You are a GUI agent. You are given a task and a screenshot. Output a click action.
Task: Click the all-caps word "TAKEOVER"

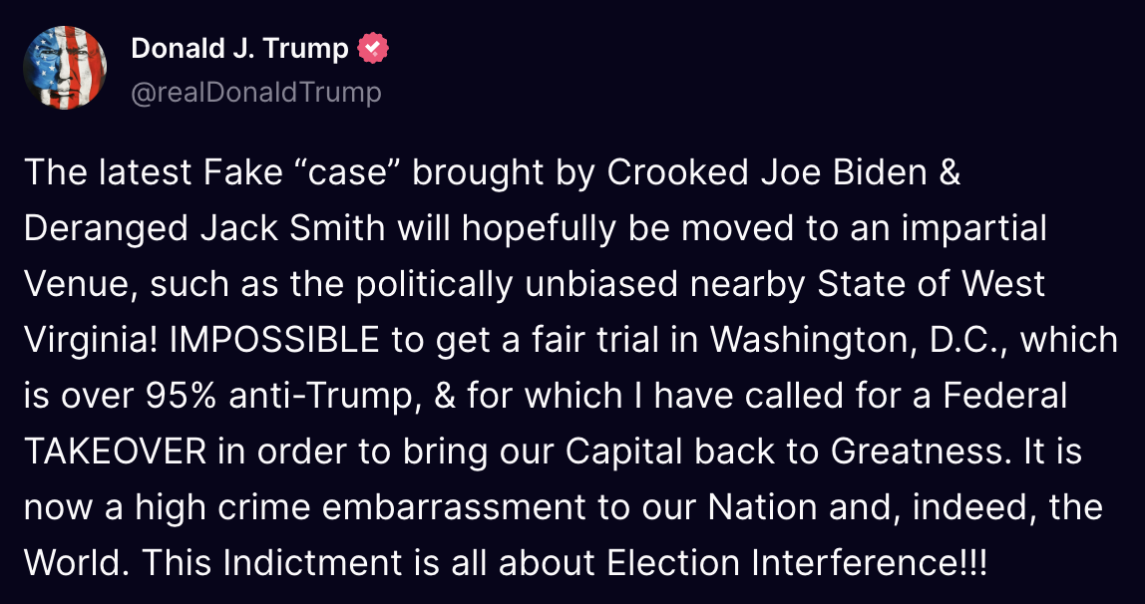point(115,453)
